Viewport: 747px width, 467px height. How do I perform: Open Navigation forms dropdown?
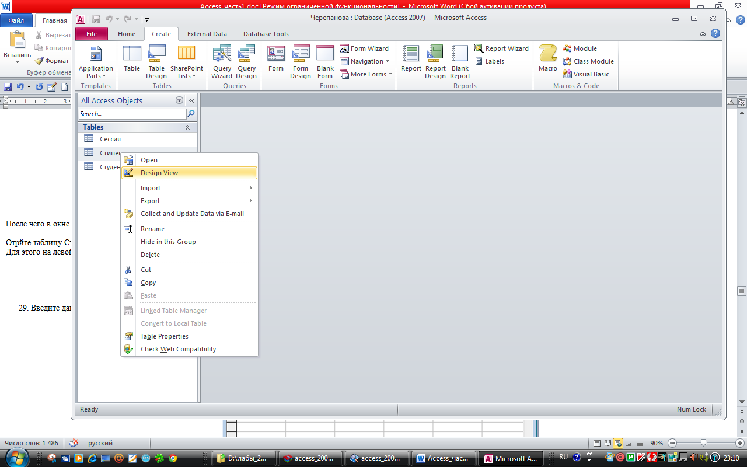[x=364, y=61]
